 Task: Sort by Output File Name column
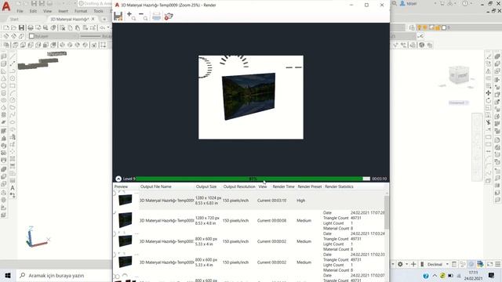pyautogui.click(x=155, y=186)
